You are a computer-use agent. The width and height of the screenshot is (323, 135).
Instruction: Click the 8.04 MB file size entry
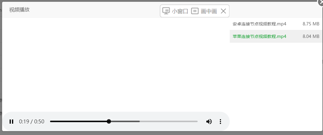pyautogui.click(x=311, y=36)
